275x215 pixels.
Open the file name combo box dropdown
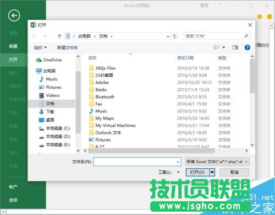(178, 162)
